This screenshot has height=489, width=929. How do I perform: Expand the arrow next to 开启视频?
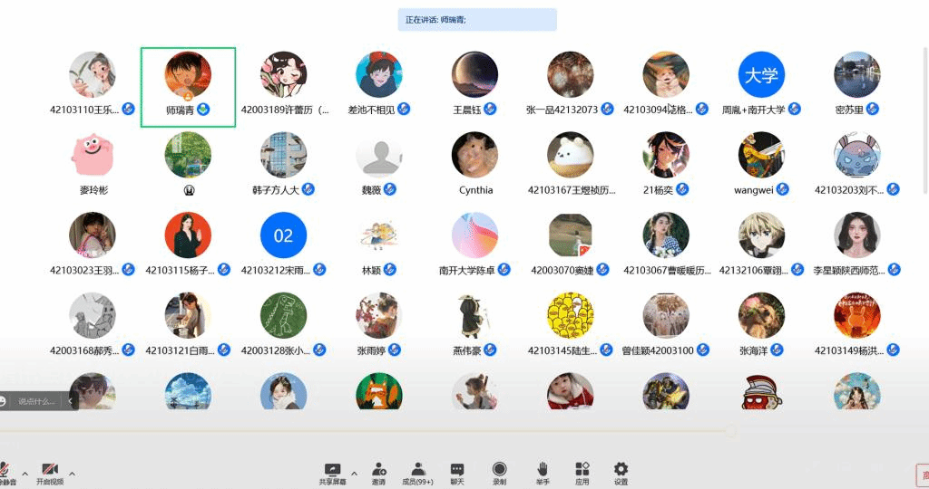tap(73, 473)
